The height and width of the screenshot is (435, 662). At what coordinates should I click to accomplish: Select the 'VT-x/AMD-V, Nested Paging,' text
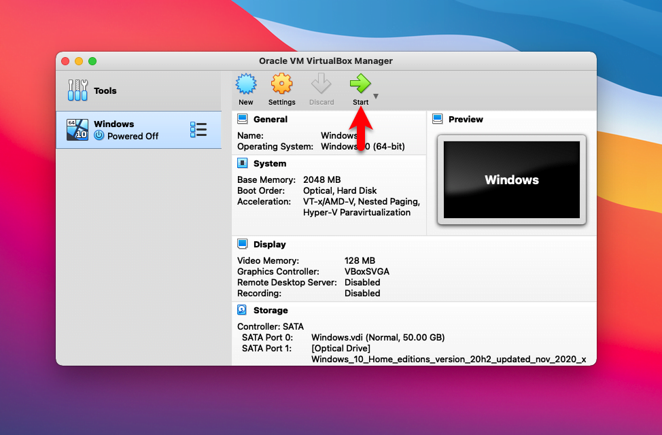click(362, 202)
